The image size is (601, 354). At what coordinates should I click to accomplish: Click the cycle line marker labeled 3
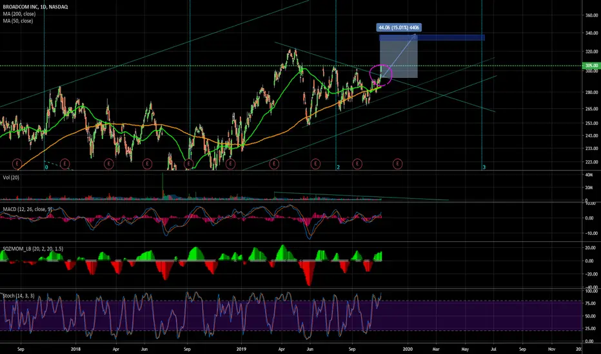click(x=484, y=167)
